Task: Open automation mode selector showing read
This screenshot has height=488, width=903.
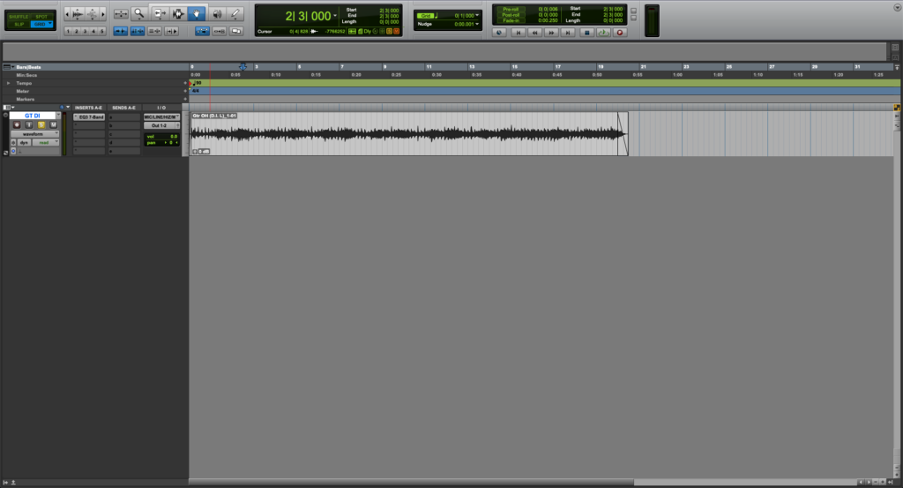Action: [x=46, y=142]
